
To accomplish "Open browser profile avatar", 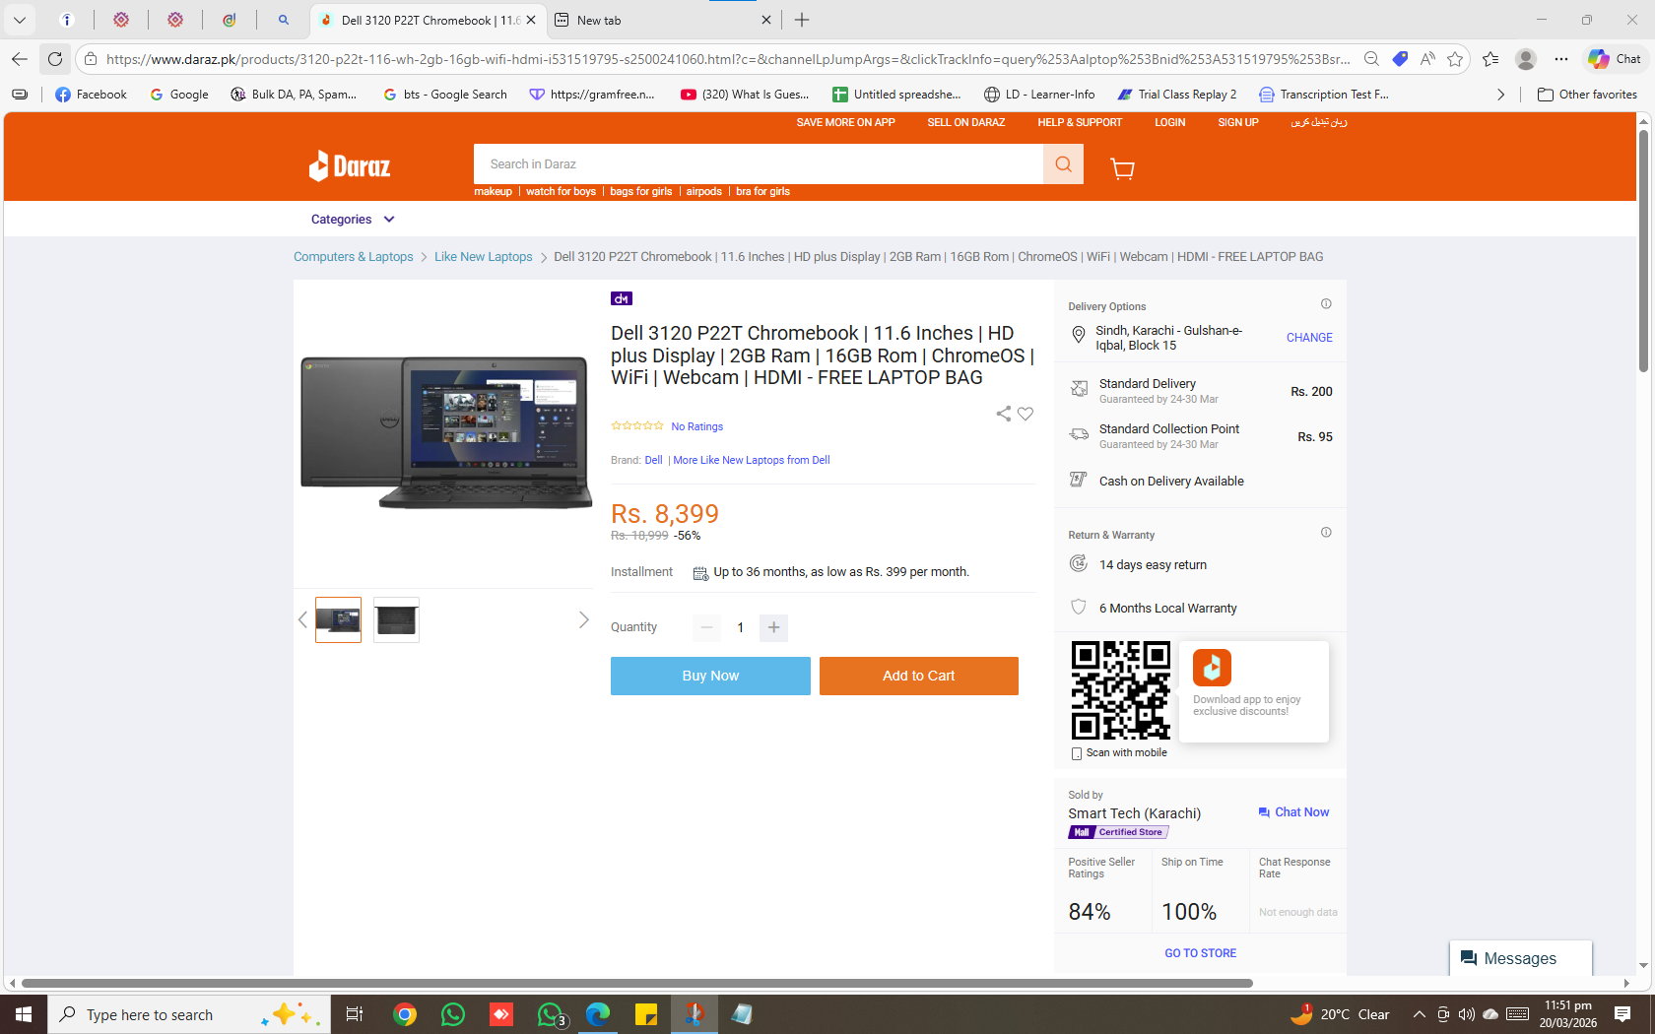I will [x=1526, y=59].
